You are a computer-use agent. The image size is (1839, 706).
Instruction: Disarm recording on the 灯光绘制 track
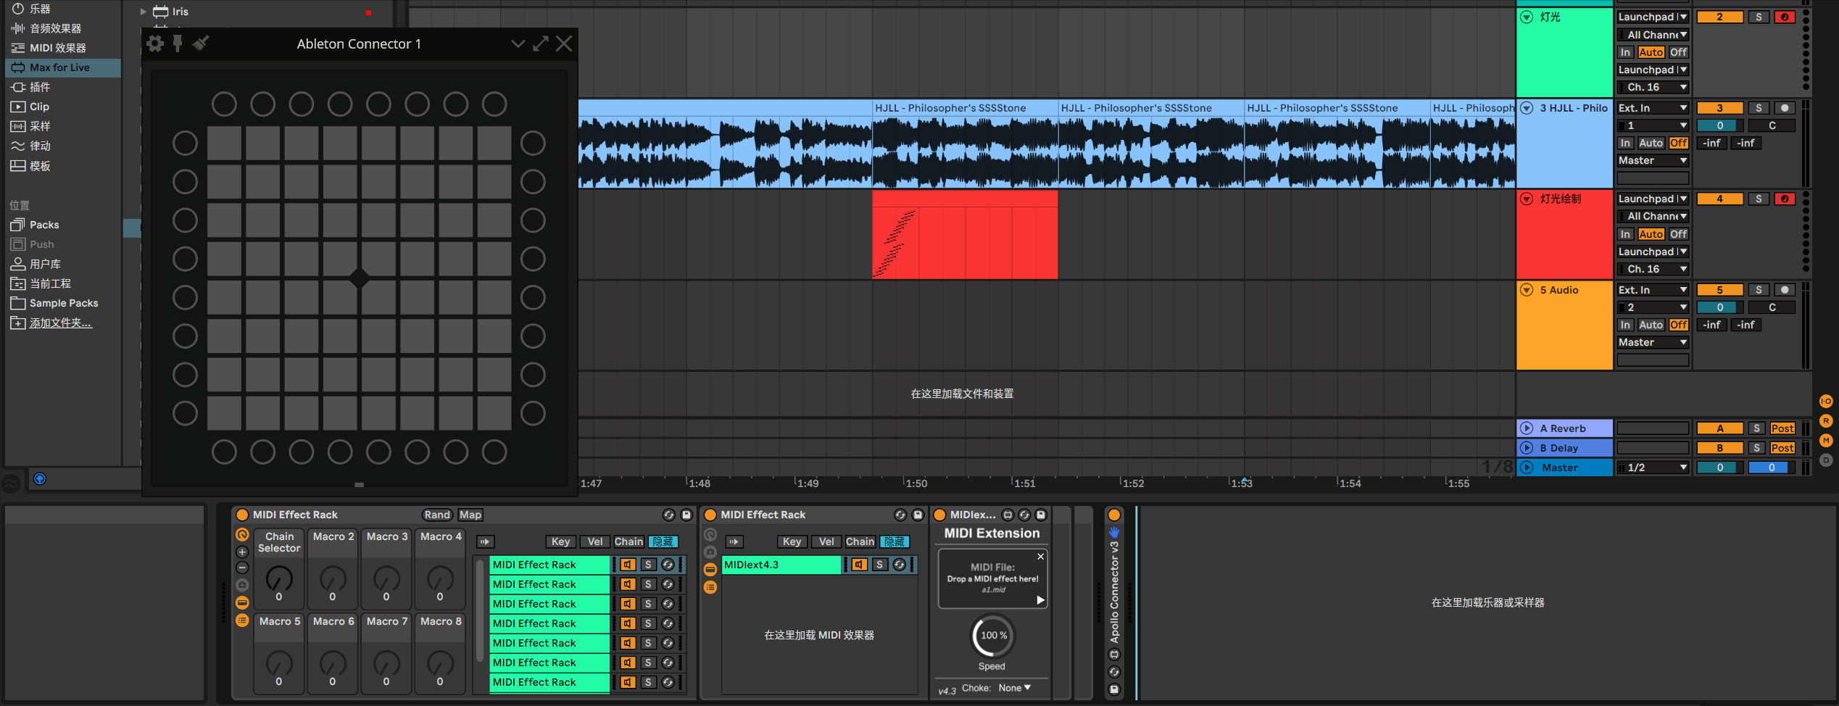(x=1784, y=199)
